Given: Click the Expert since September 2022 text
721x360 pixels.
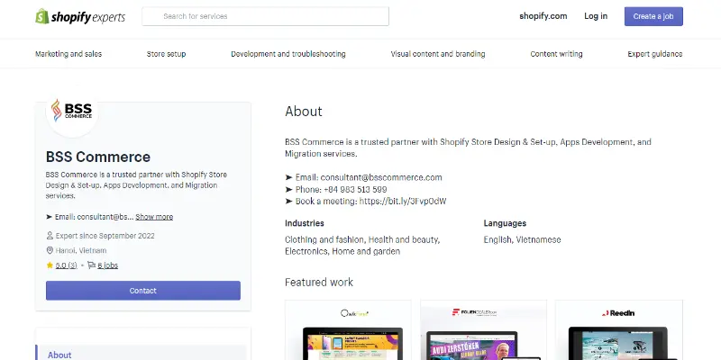Looking at the screenshot, I should (105, 236).
